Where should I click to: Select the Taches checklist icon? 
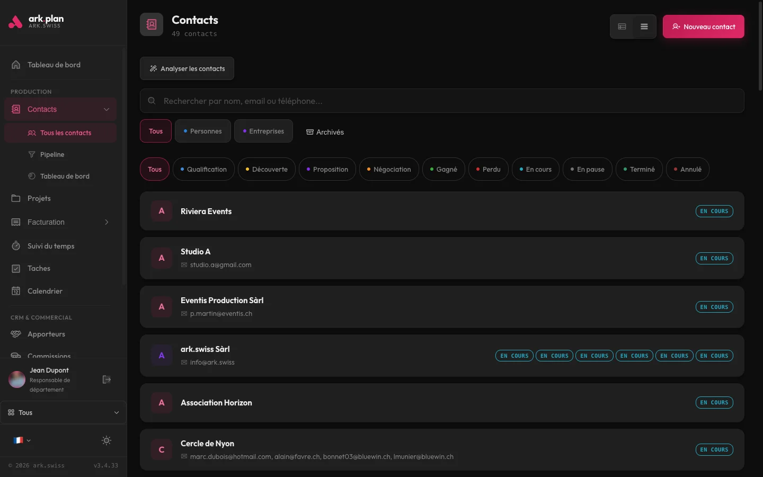point(16,268)
